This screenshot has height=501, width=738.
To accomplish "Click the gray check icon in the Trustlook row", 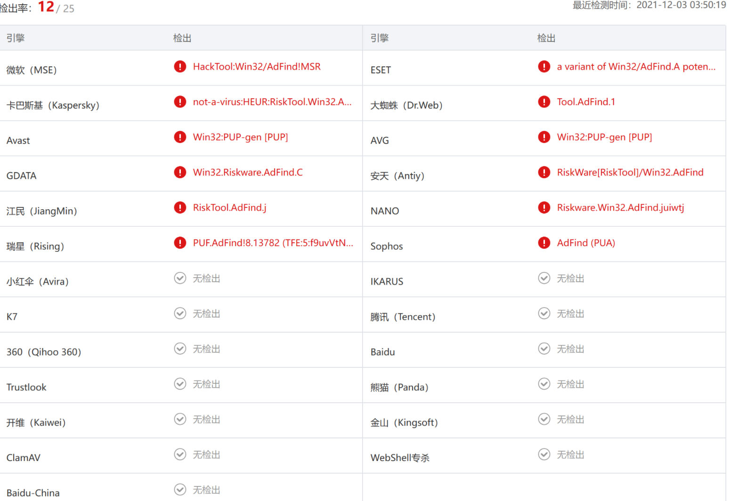I will [180, 384].
